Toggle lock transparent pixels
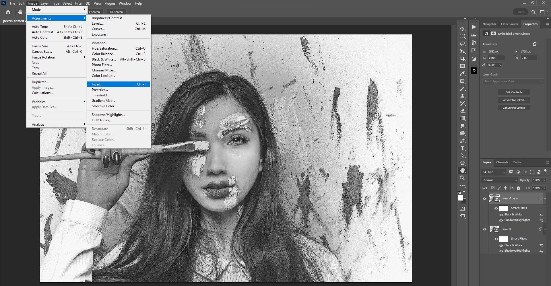This screenshot has width=551, height=286. 493,188
